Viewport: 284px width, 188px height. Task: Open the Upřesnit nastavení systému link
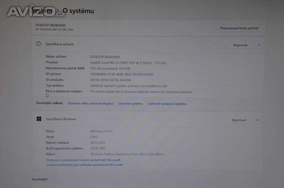click(167, 104)
